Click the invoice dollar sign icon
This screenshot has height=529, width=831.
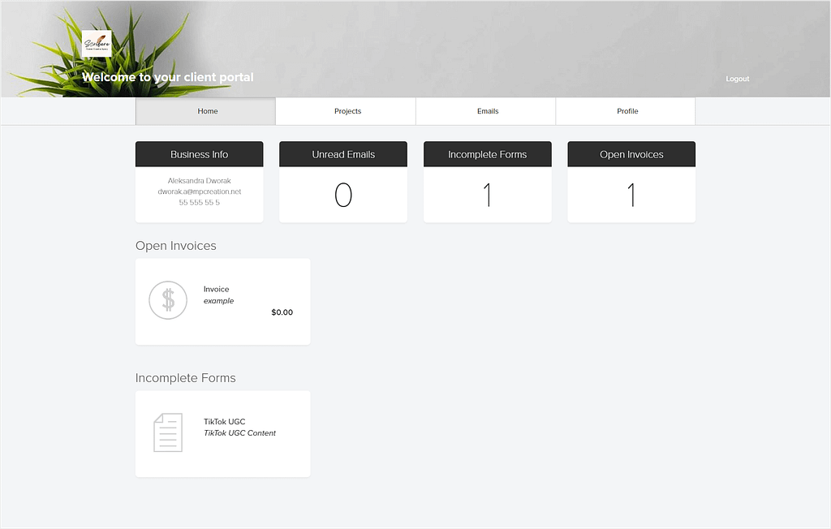point(168,300)
